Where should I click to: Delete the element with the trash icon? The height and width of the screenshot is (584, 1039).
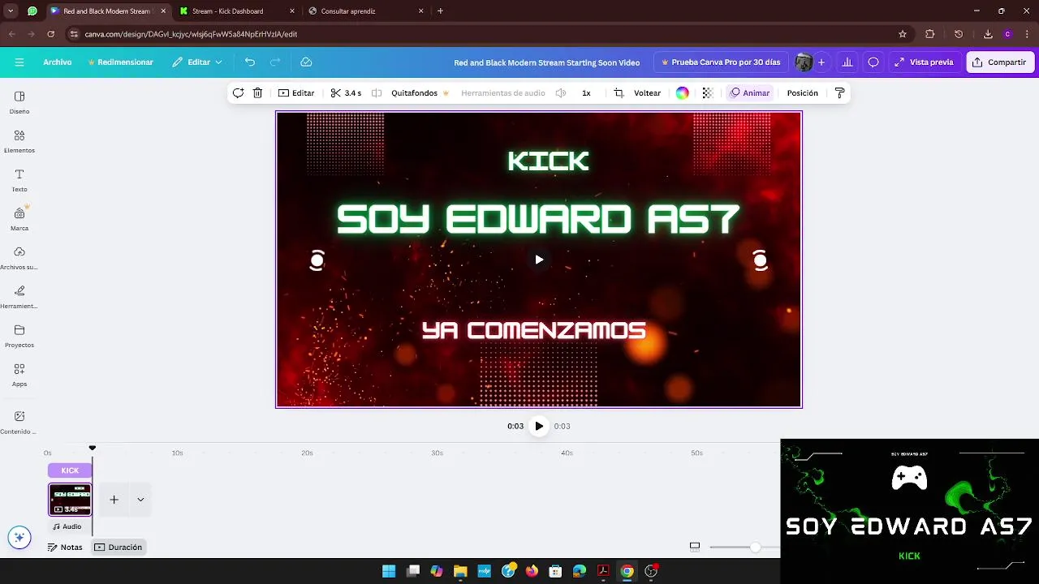tap(257, 93)
